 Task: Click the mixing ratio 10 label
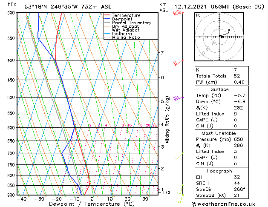[x=130, y=125]
